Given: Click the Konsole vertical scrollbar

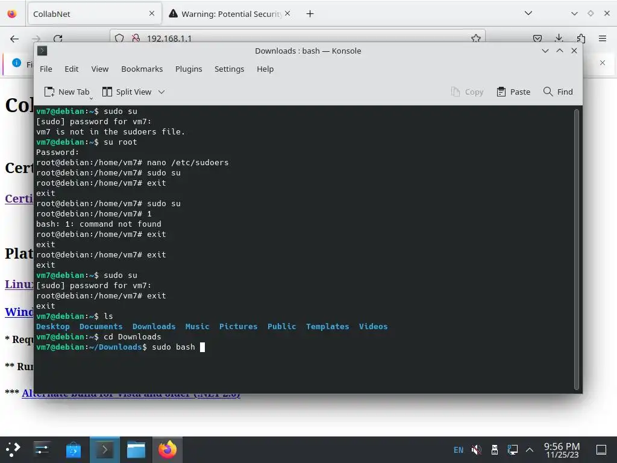Looking at the screenshot, I should click(577, 249).
